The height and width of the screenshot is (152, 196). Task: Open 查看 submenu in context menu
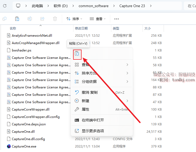tap(102, 65)
